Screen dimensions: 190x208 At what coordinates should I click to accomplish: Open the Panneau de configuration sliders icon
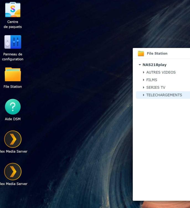click(13, 42)
